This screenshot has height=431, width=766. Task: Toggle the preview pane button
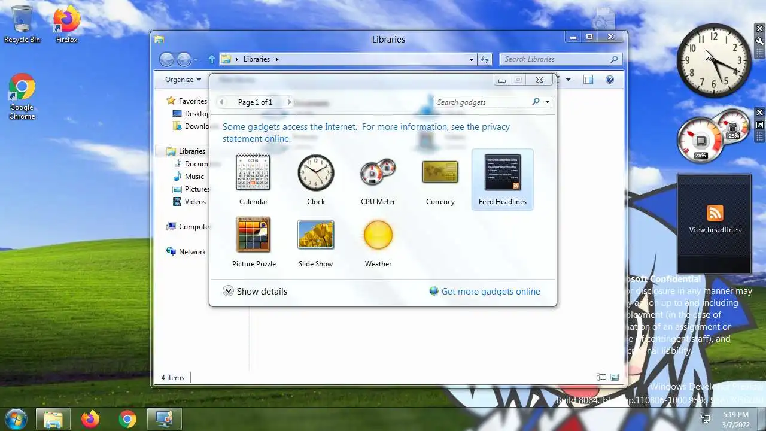588,80
